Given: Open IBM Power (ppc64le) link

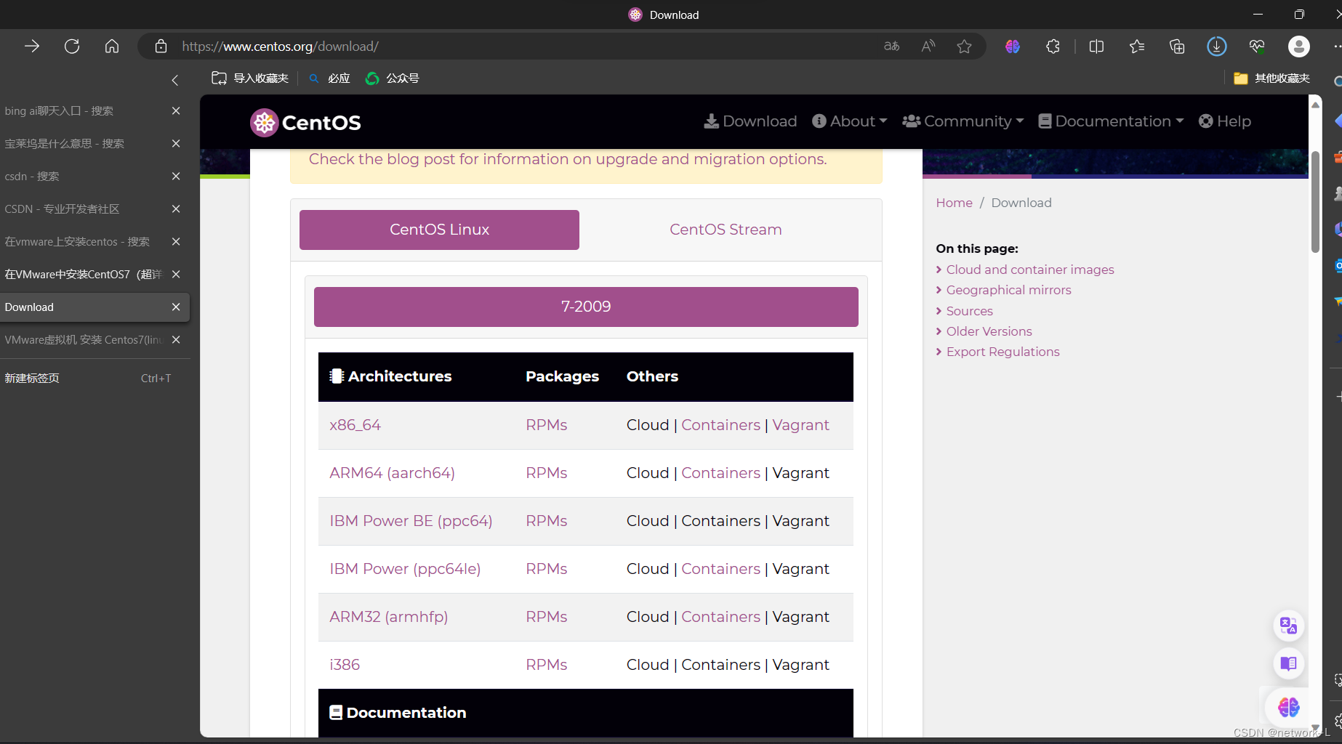Looking at the screenshot, I should (x=405, y=569).
